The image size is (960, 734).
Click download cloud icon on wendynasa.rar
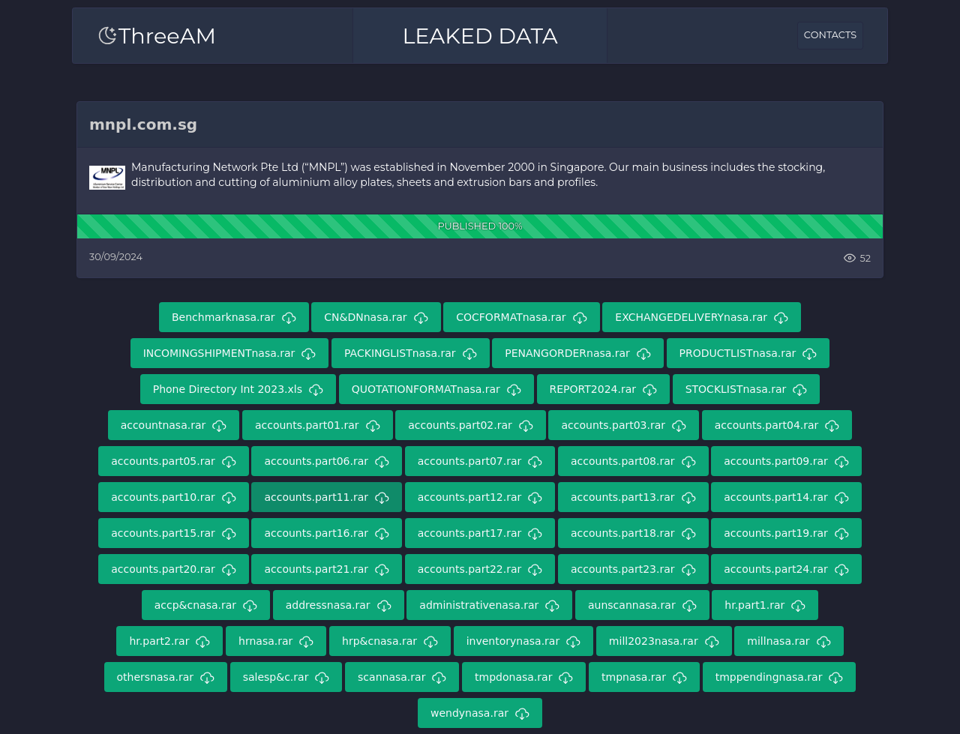click(x=522, y=714)
